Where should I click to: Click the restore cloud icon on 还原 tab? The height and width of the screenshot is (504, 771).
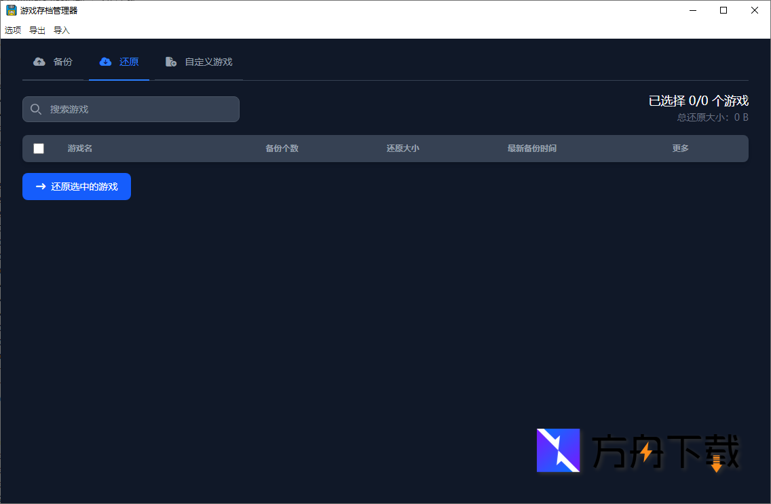coord(105,61)
